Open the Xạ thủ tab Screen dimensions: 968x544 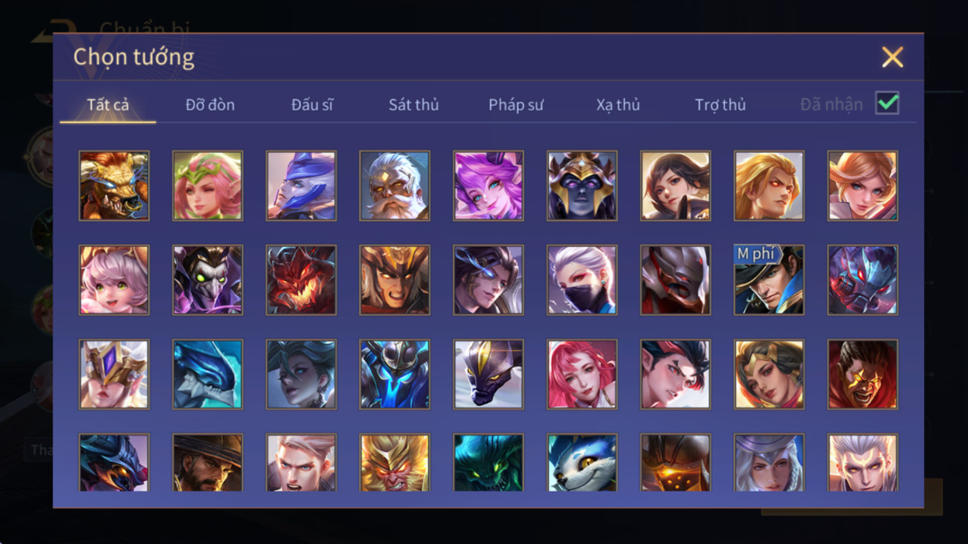click(618, 105)
